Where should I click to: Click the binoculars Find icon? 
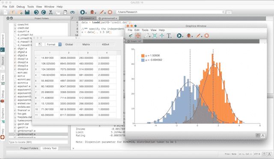72,12
